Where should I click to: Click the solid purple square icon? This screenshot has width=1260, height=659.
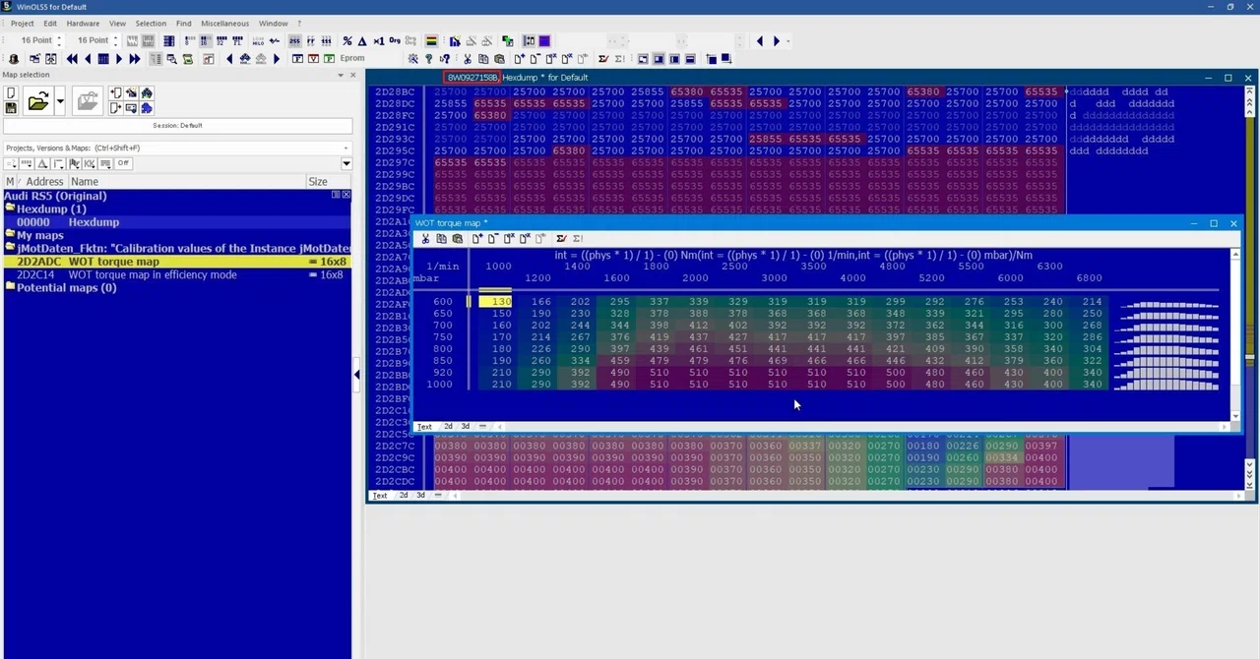544,40
